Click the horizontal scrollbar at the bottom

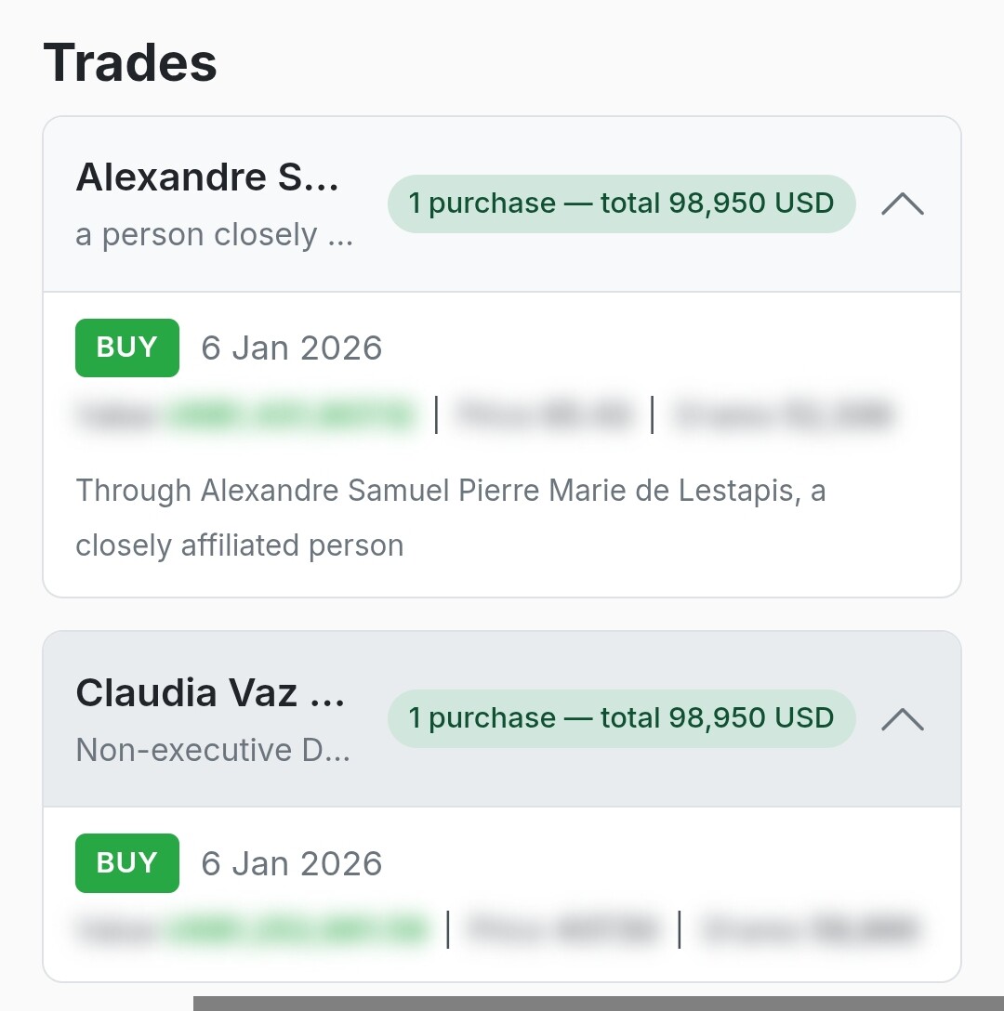tap(598, 1004)
